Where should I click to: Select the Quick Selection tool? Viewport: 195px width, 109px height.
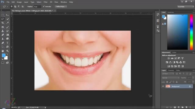(7, 19)
